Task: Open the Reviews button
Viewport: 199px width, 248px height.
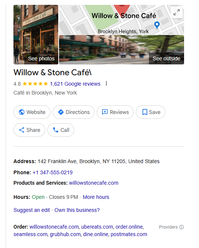Action: (115, 112)
